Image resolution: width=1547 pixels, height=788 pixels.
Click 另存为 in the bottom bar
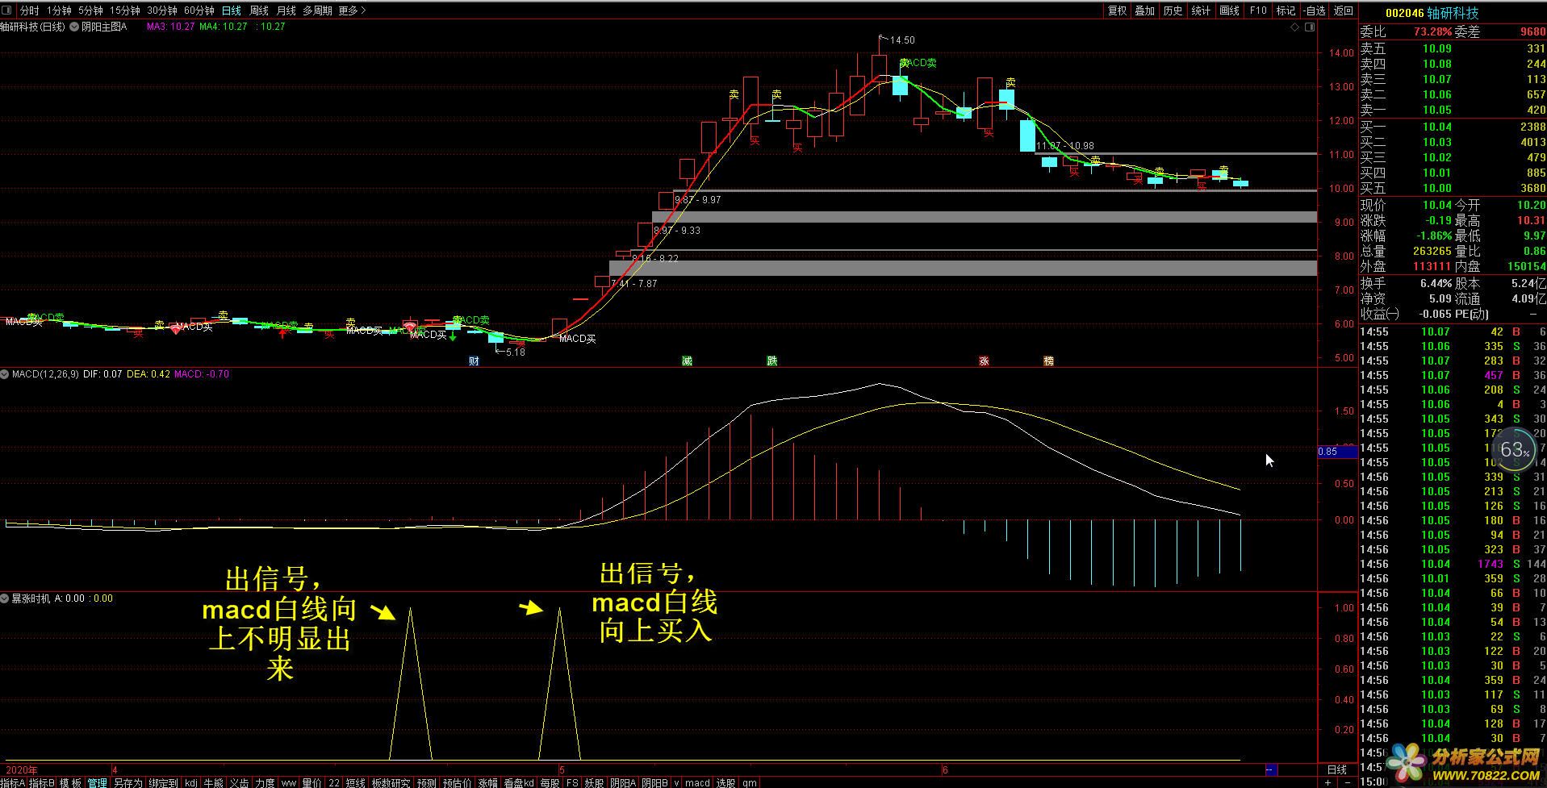tap(128, 782)
